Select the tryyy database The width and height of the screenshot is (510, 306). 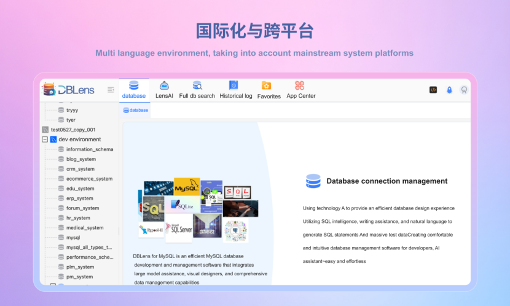click(73, 110)
